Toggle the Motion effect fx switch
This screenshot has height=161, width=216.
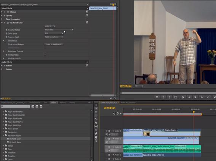coord(5,12)
